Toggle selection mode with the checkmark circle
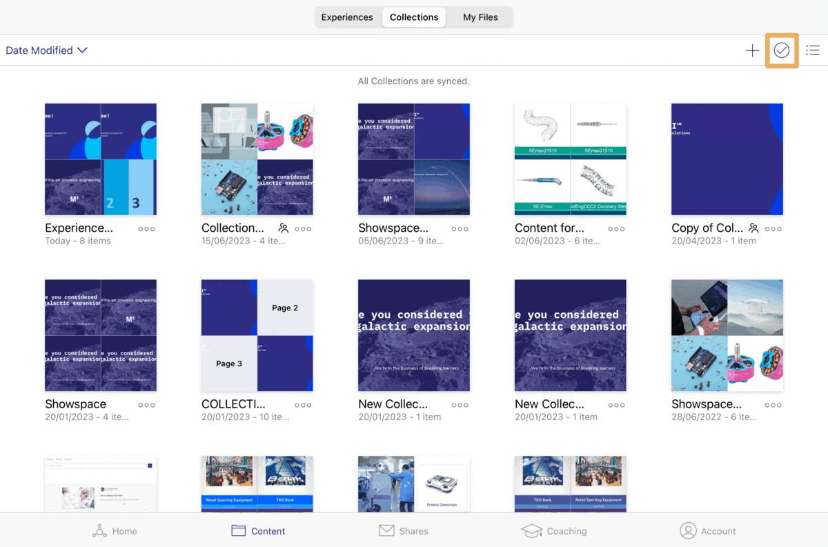This screenshot has width=828, height=547. click(781, 50)
